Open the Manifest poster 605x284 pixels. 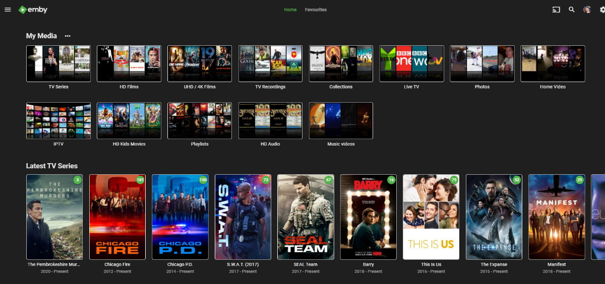[x=557, y=217]
